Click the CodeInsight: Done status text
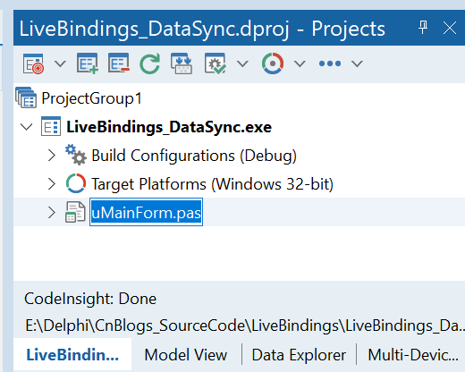 pos(90,299)
